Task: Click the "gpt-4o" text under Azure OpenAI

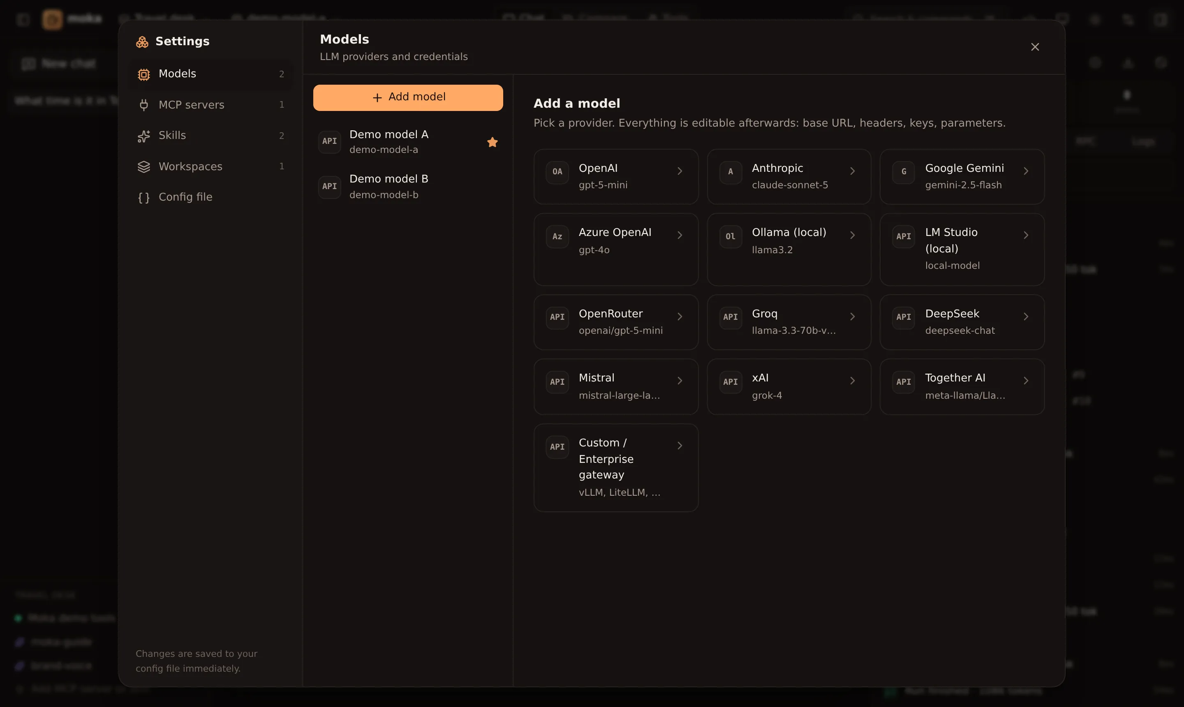Action: coord(594,250)
